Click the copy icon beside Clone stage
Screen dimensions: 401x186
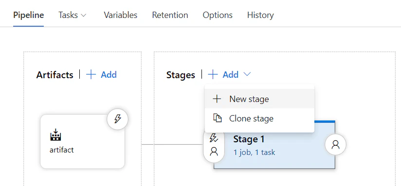coord(218,118)
